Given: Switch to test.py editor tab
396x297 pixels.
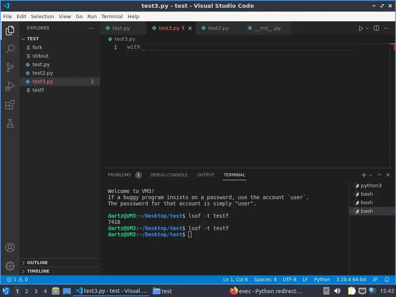Looking at the screenshot, I should (123, 28).
